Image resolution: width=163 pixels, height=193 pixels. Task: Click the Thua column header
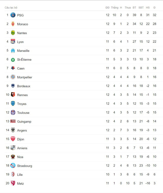[x=128, y=8]
